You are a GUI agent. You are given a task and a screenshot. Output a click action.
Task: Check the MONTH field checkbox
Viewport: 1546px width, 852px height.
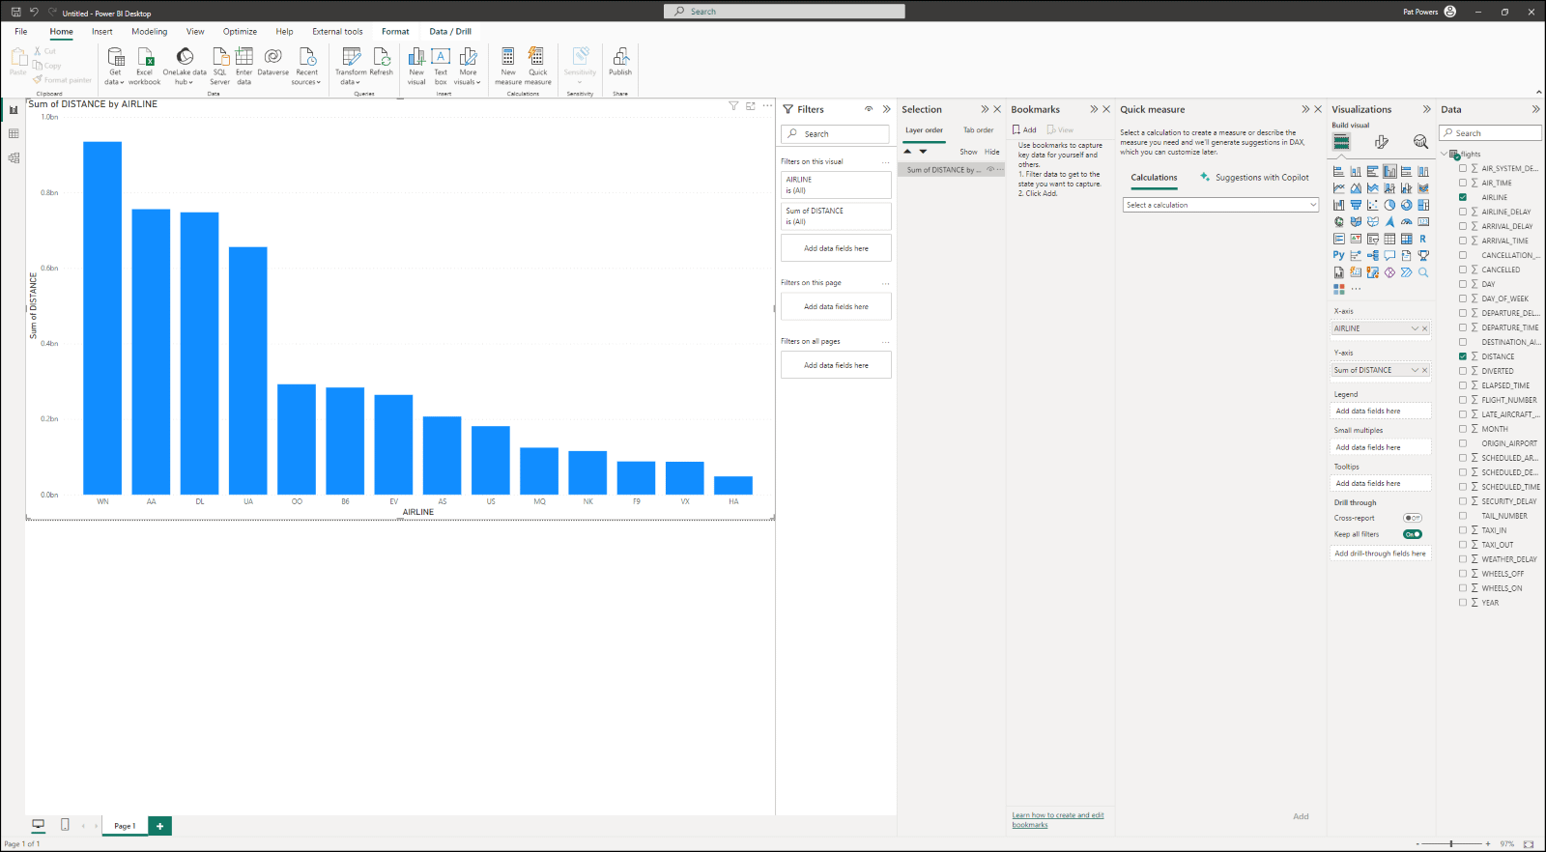1463,429
